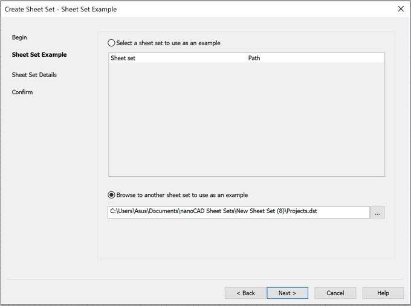Return to the previous step with Back
411x306 pixels.
click(x=245, y=293)
